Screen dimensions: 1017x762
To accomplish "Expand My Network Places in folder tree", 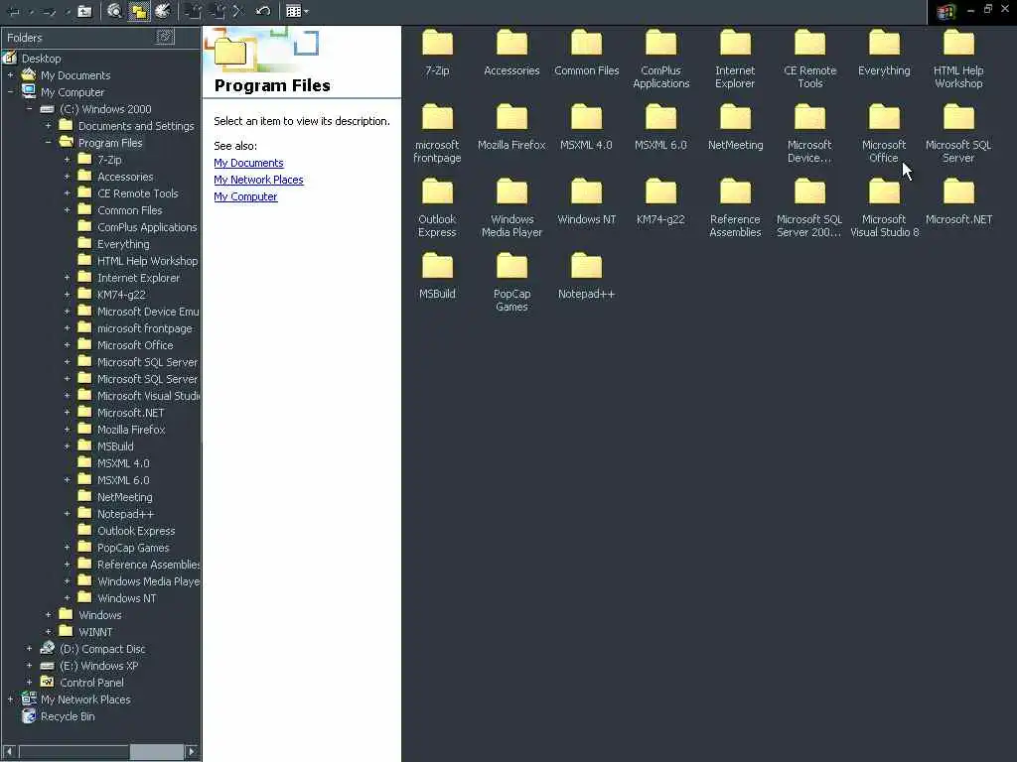I will tap(10, 699).
